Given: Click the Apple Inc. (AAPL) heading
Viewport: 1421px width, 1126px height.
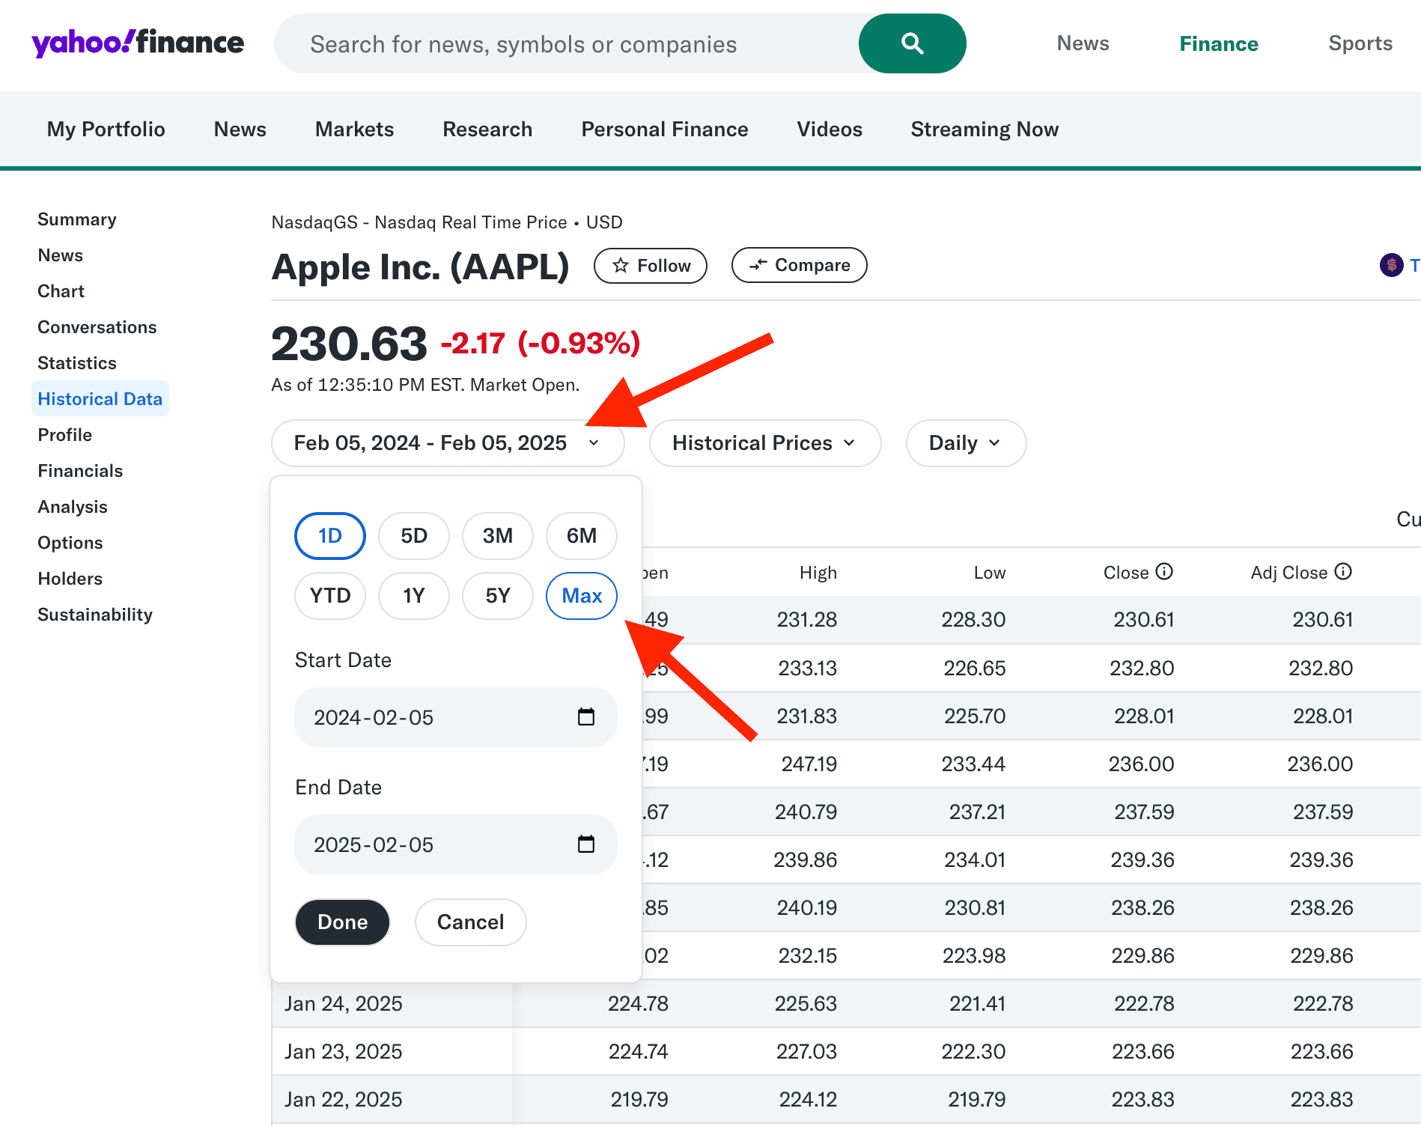Looking at the screenshot, I should tap(421, 267).
